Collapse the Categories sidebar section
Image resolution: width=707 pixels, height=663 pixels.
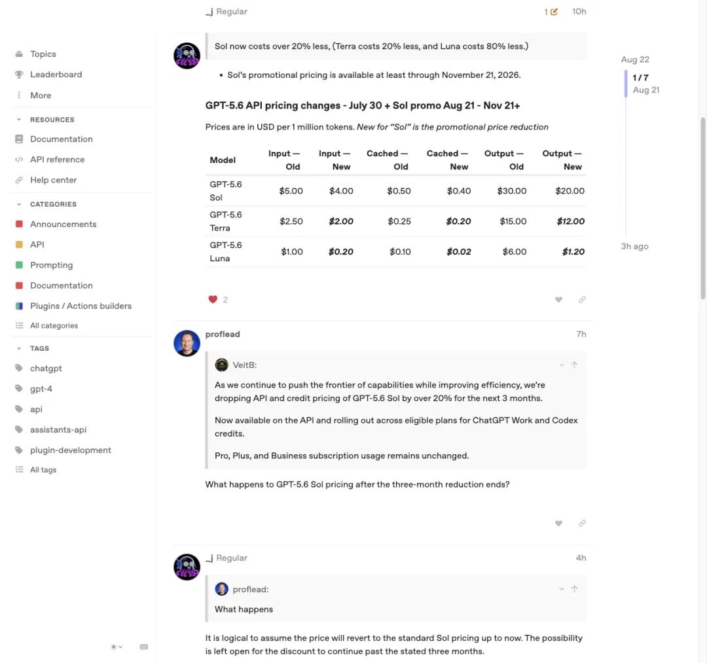tap(19, 204)
